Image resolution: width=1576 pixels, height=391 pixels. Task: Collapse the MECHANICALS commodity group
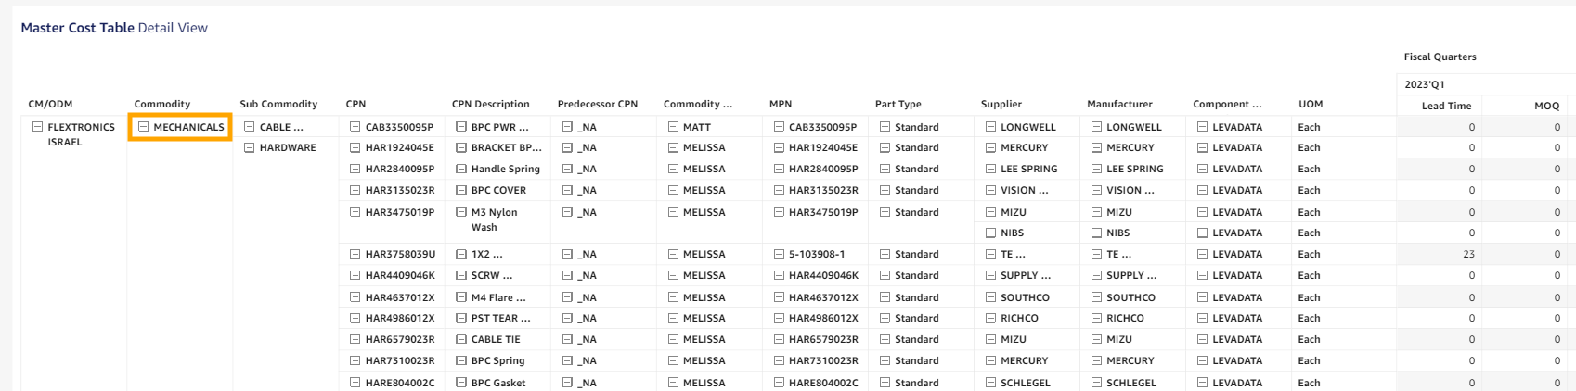[143, 127]
